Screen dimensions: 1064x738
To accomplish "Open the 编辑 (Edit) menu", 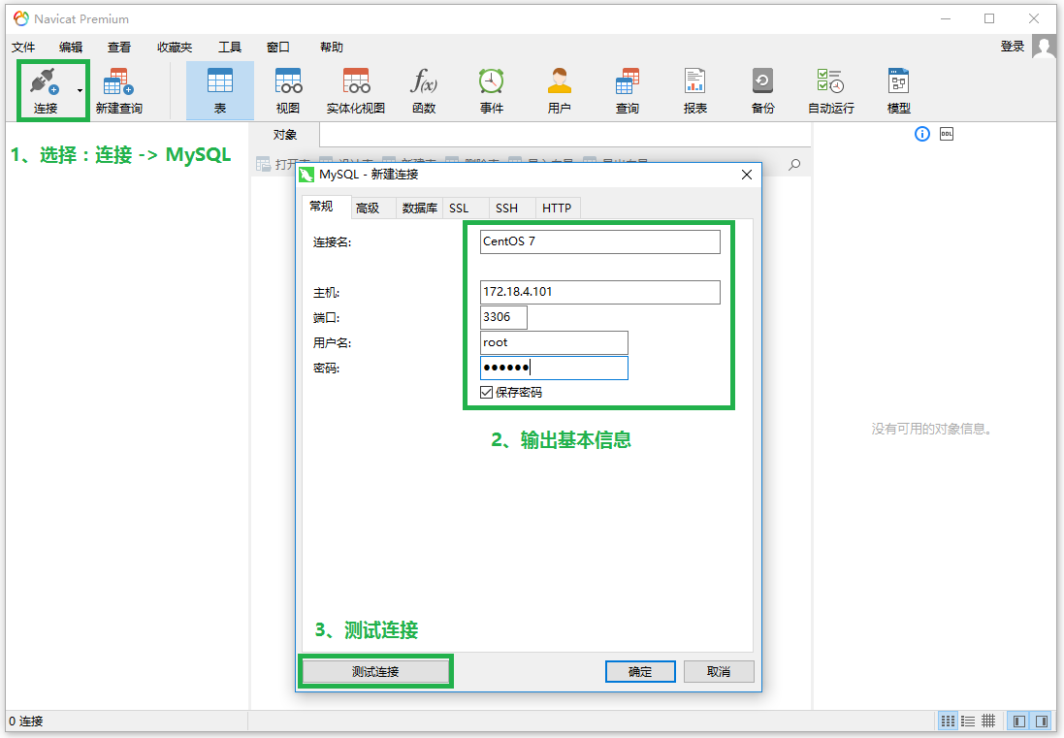I will click(71, 47).
